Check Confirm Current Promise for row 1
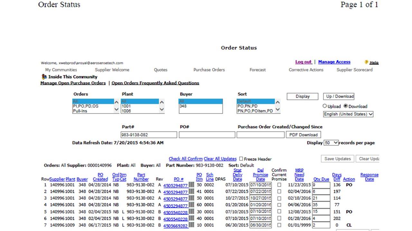Image resolution: width=412 pixels, height=231 pixels. pyautogui.click(x=279, y=185)
